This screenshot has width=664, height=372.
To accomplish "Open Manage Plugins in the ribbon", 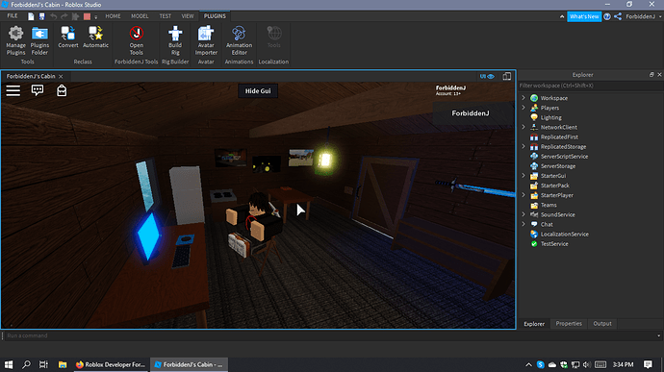I will pos(15,40).
